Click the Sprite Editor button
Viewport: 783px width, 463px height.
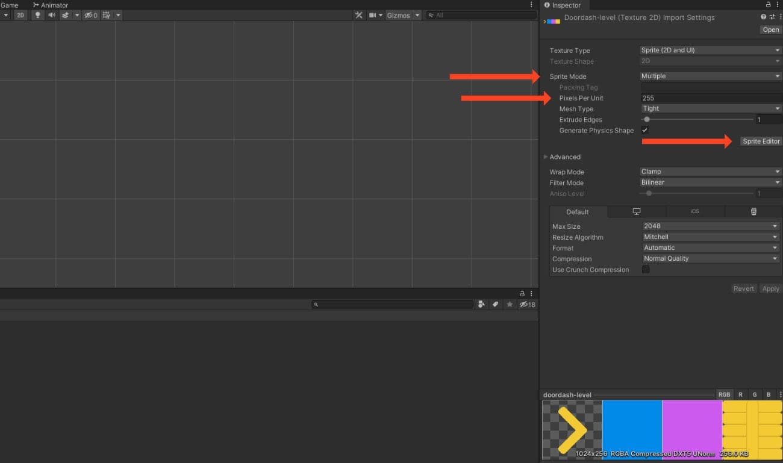point(761,141)
